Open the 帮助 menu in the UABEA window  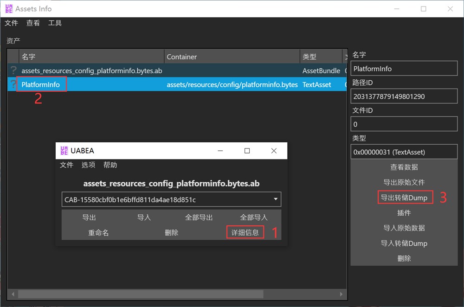(x=110, y=165)
